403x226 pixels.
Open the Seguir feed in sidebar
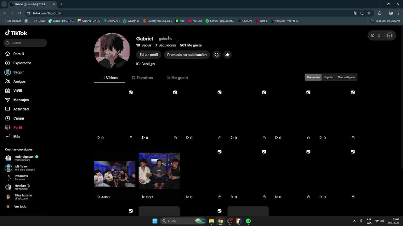[14, 72]
